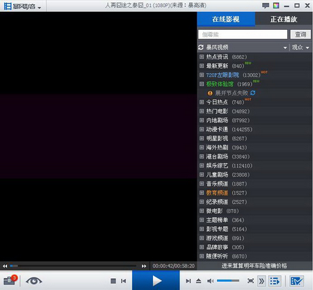Open the toolbox icon with red badge

tap(10, 280)
